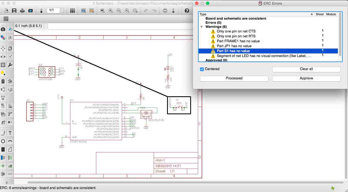This screenshot has height=192, width=348.
Task: Select the Net tool
Action: tap(10, 158)
